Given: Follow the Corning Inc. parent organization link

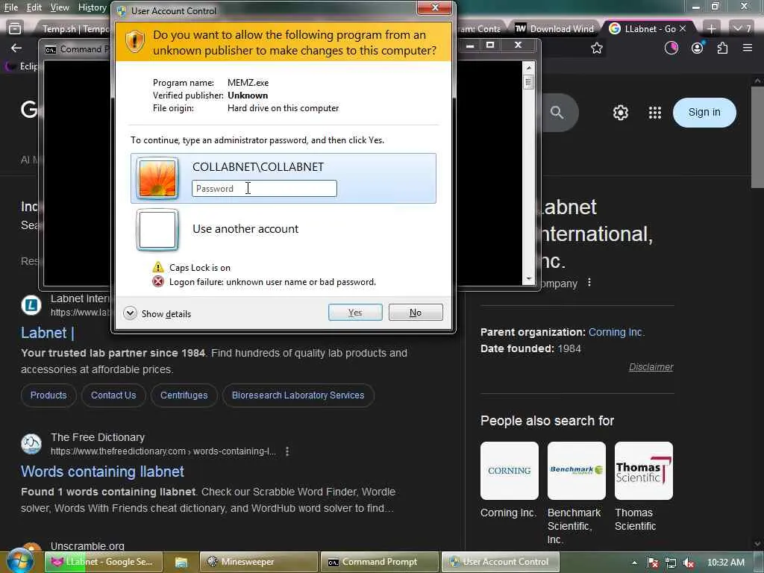Looking at the screenshot, I should point(616,332).
